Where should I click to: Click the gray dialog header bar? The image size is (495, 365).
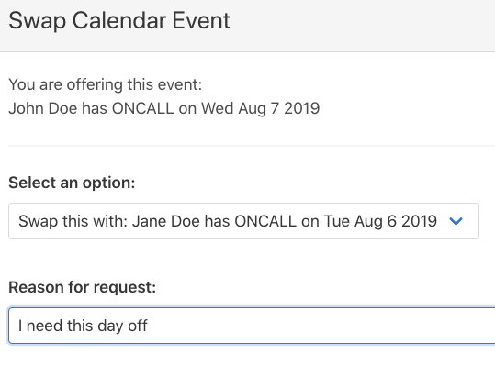248,26
